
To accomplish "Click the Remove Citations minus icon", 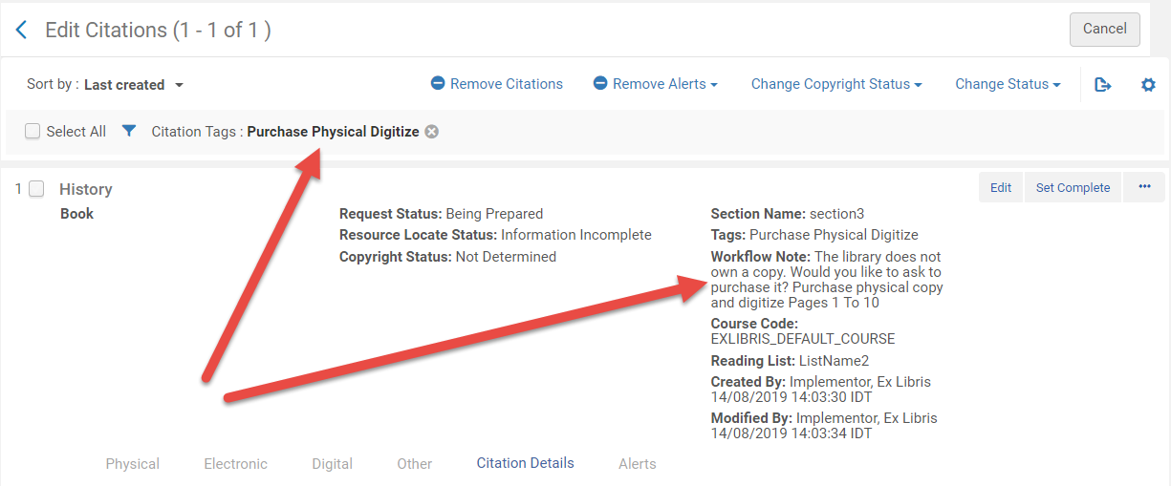I will 438,84.
